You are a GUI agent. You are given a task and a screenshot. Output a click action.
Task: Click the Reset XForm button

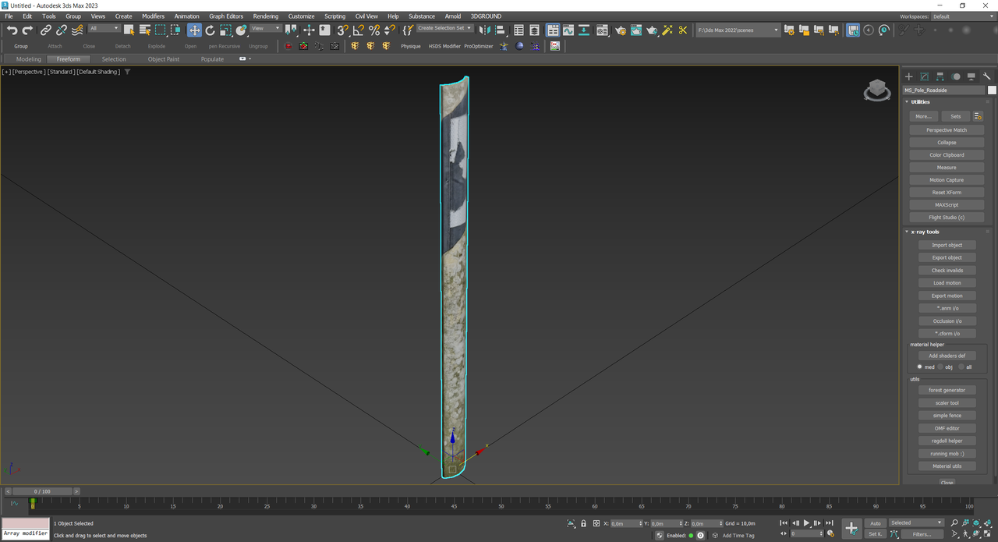(x=947, y=193)
